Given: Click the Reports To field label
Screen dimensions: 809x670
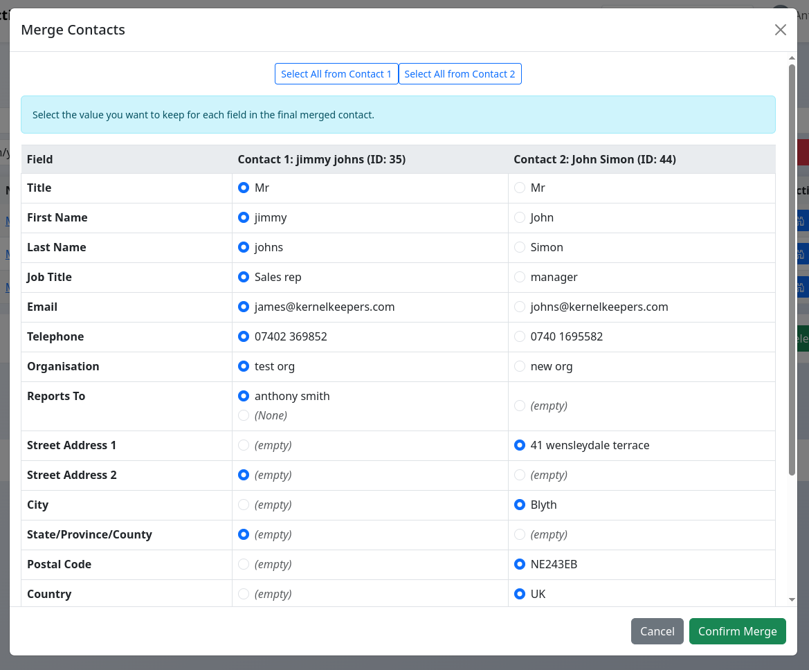Looking at the screenshot, I should pos(56,397).
